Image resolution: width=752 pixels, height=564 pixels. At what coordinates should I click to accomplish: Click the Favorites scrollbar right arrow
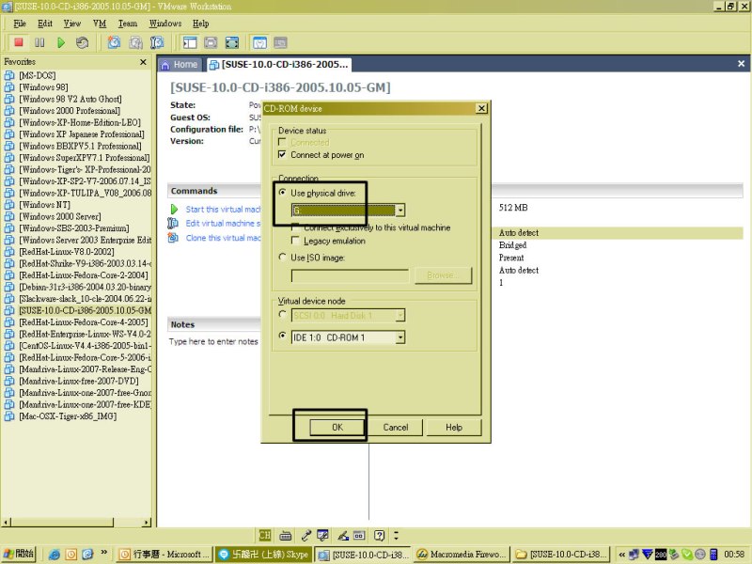pyautogui.click(x=147, y=522)
